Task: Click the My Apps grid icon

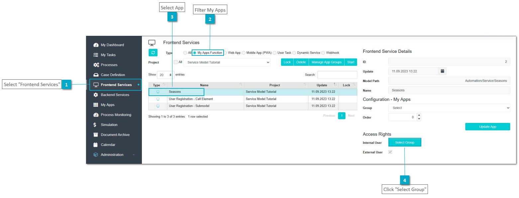Action: point(96,105)
